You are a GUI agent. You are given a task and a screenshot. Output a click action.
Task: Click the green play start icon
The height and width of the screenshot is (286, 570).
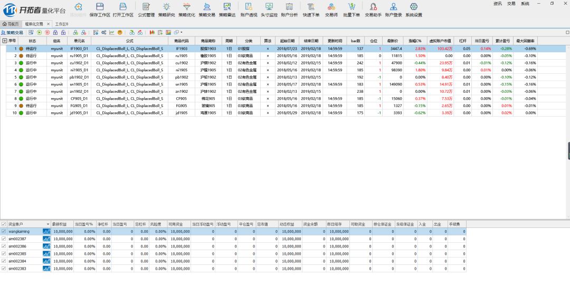tap(39, 32)
